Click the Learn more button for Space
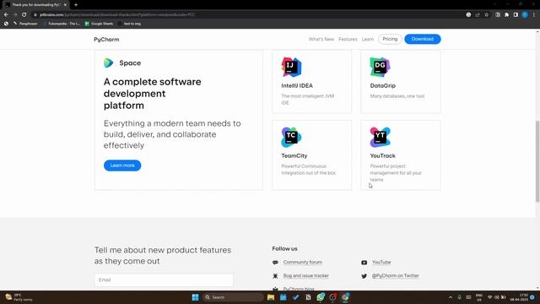The width and height of the screenshot is (540, 304). [122, 166]
